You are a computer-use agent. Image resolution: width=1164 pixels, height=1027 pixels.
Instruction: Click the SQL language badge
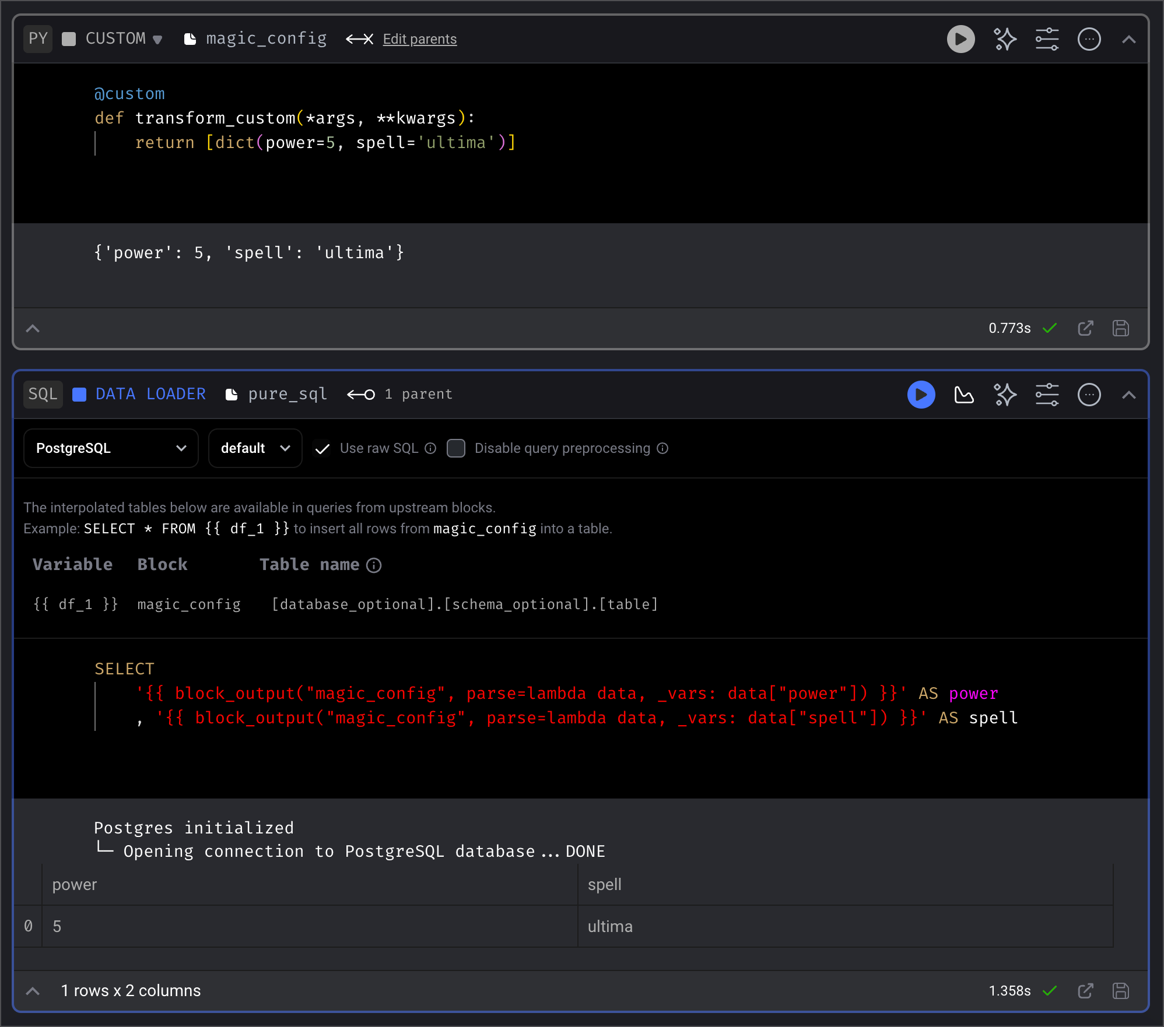pos(43,394)
